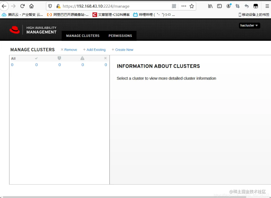
Task: Click the browser forward arrow
Action: (13, 6)
